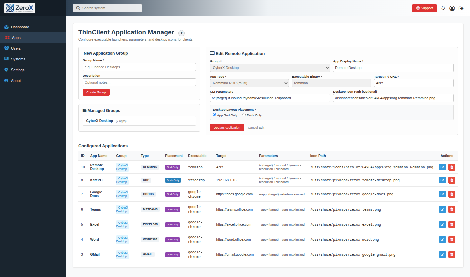Click the Description notes field

click(x=139, y=82)
